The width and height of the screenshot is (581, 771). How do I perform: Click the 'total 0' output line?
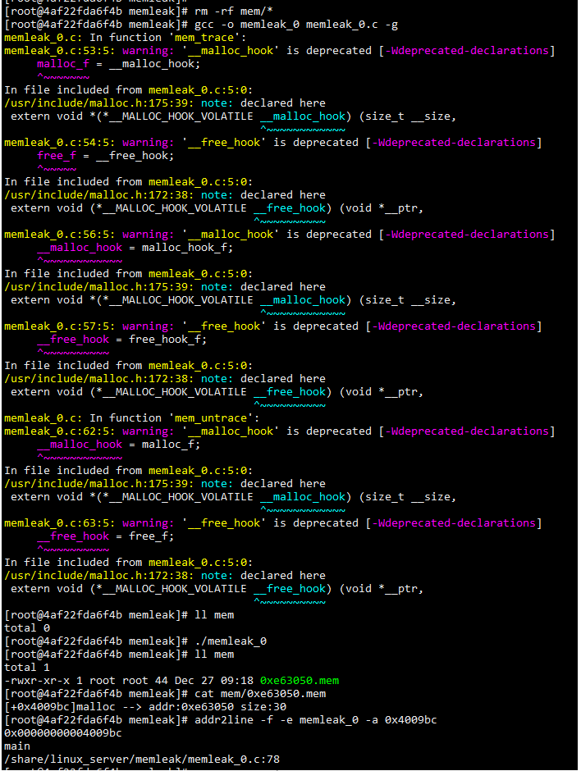[x=27, y=628]
